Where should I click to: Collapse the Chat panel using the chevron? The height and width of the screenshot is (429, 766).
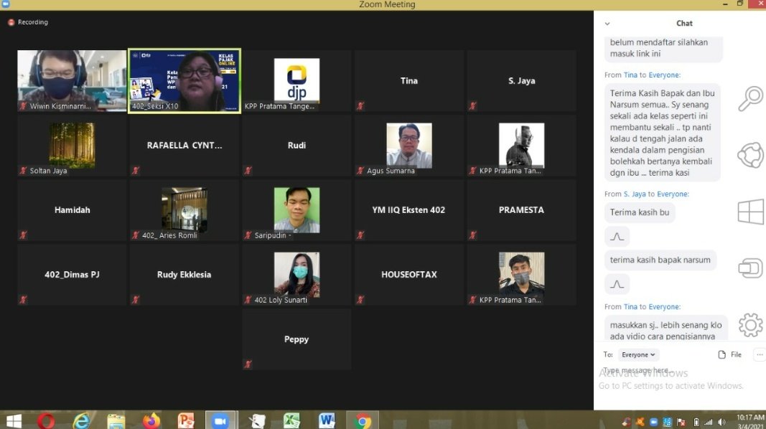click(607, 24)
